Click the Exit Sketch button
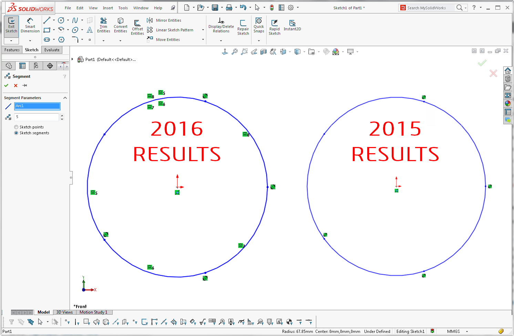Screen dimensions: 514x336 click(11, 24)
